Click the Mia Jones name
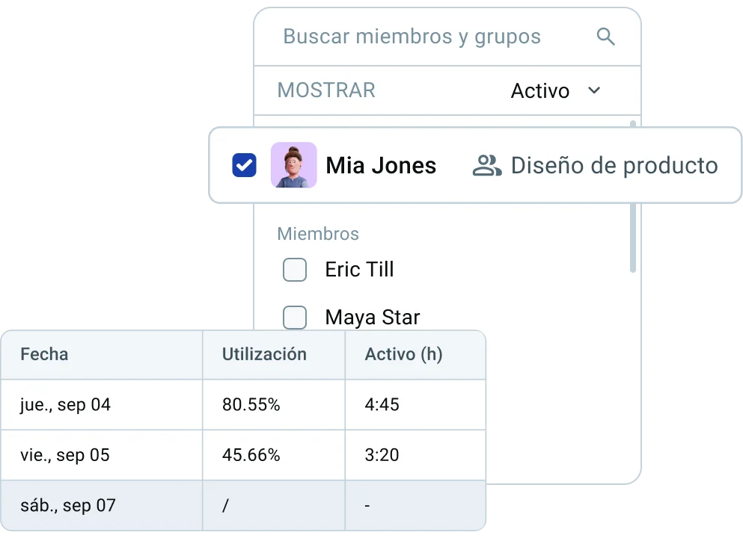Screen dimensions: 743x538 (x=381, y=166)
